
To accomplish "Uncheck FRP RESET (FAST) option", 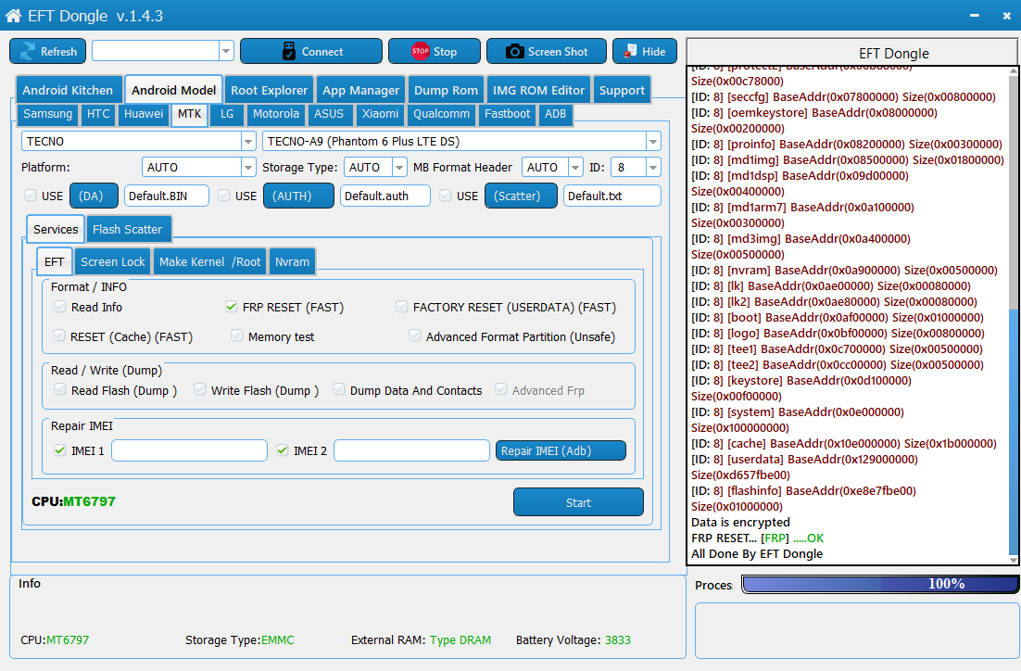I will pyautogui.click(x=231, y=306).
